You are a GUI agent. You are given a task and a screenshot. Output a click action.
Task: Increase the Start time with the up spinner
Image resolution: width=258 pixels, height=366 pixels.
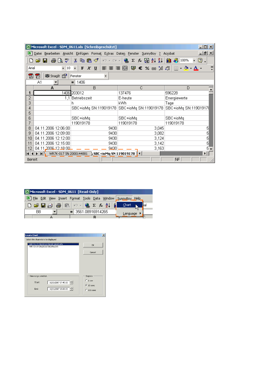71,282
